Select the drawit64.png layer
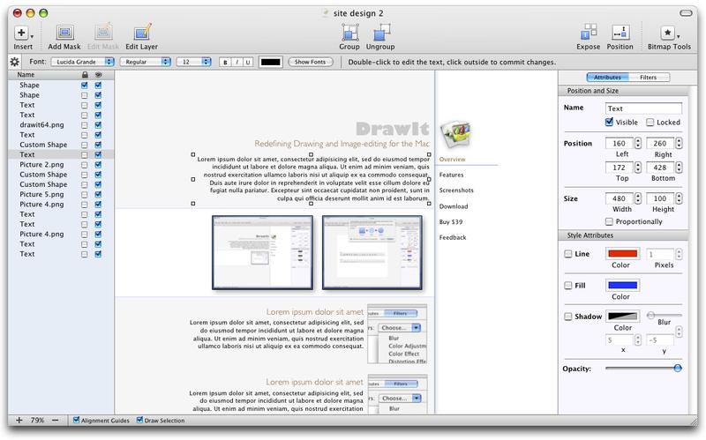Viewport: 706px width, 440px height. 40,125
